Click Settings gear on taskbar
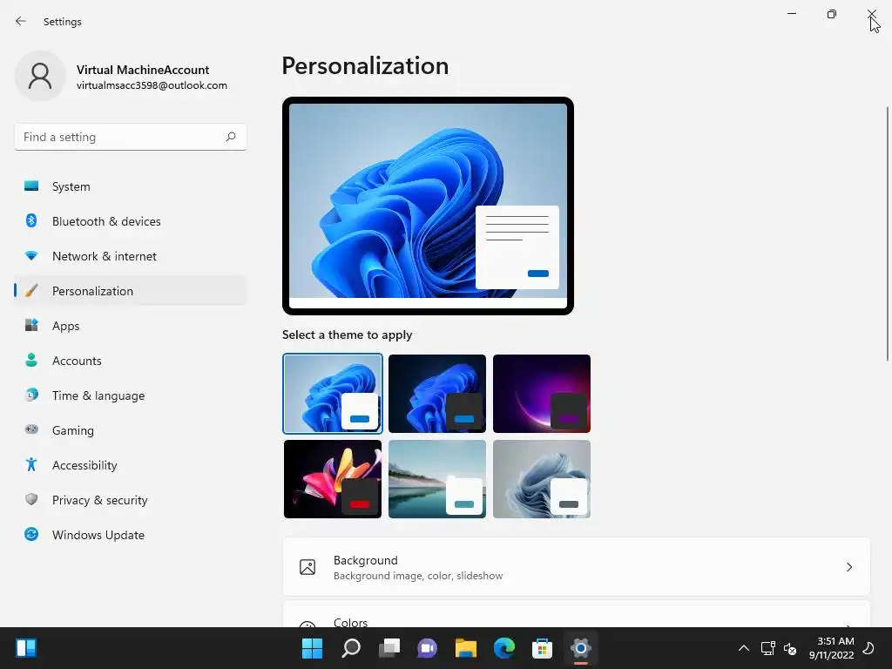Screen dimensions: 892x669 (581, 648)
